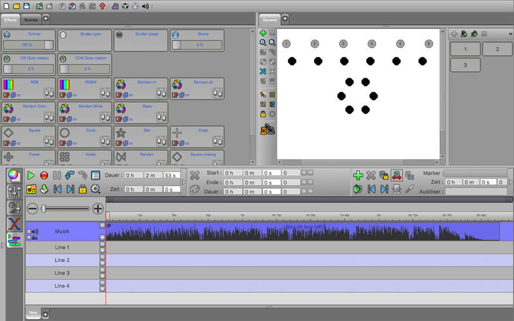Click the green download import icon

(x=44, y=189)
